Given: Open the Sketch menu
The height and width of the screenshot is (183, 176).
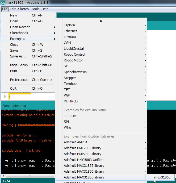Looking at the screenshot, I should coord(23,9).
